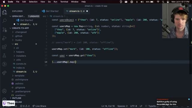Open the Accounts menu icon
This screenshot has height=108, width=192.
(4, 91)
